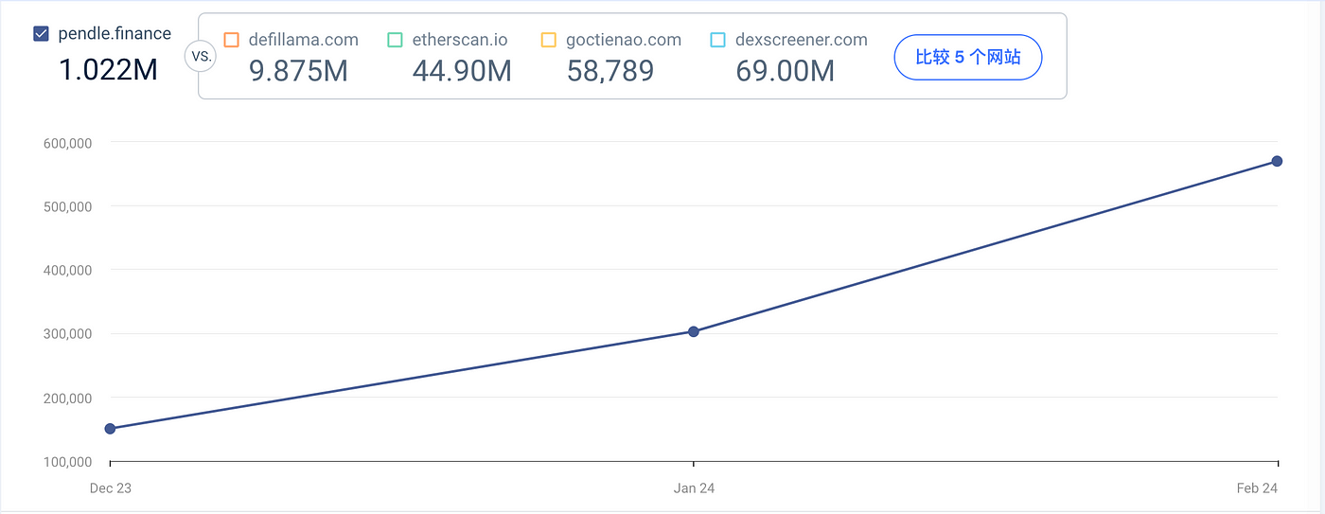This screenshot has height=514, width=1325.
Task: Click the etherscan.io site label
Action: (x=460, y=40)
